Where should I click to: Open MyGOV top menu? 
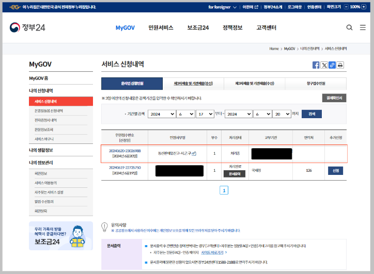pyautogui.click(x=125, y=28)
